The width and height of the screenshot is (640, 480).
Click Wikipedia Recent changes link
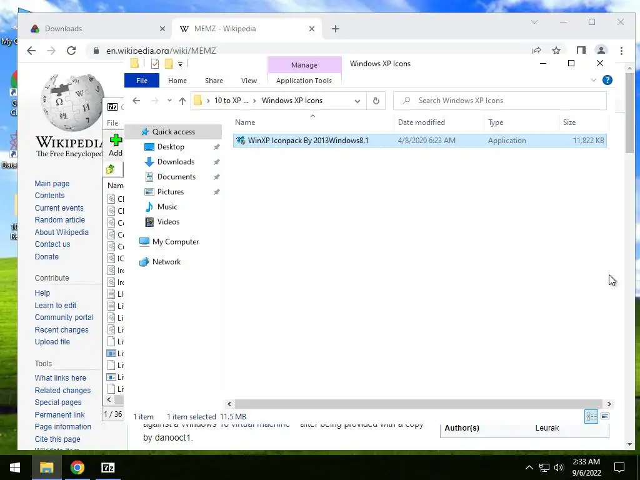click(x=61, y=330)
